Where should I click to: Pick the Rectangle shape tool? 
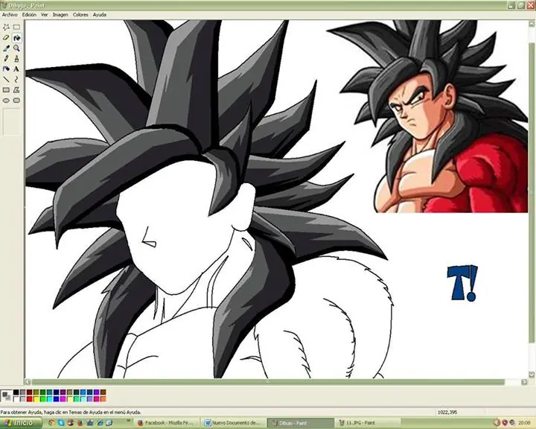point(6,90)
